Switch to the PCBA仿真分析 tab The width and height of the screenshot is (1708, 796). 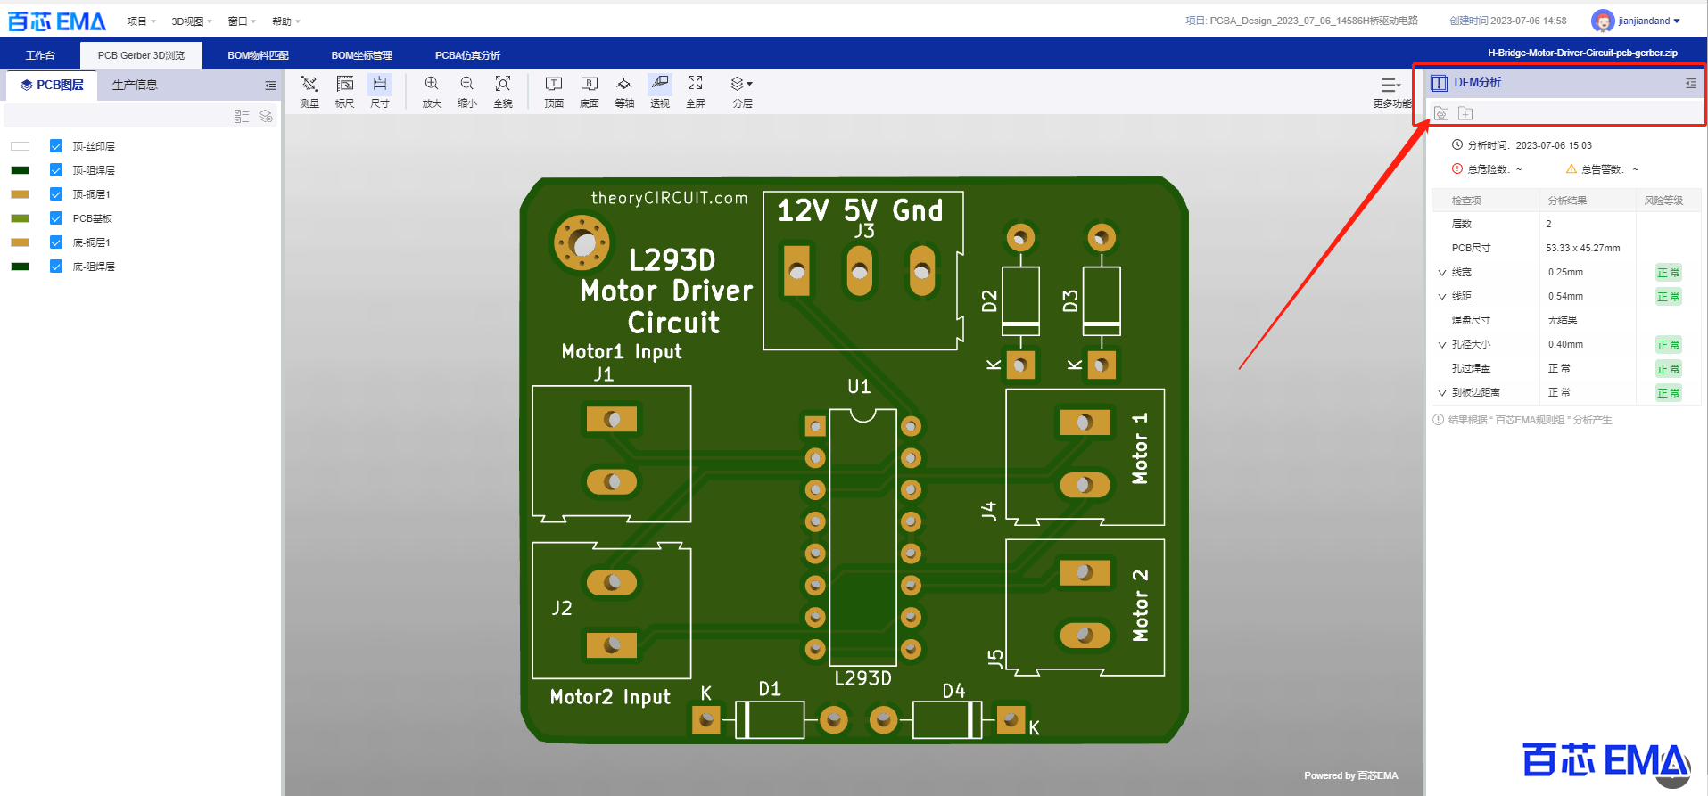pyautogui.click(x=467, y=55)
